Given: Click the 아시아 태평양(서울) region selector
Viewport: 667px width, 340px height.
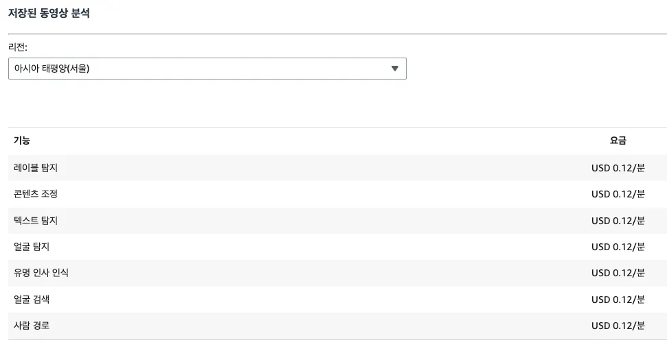Looking at the screenshot, I should coord(199,69).
